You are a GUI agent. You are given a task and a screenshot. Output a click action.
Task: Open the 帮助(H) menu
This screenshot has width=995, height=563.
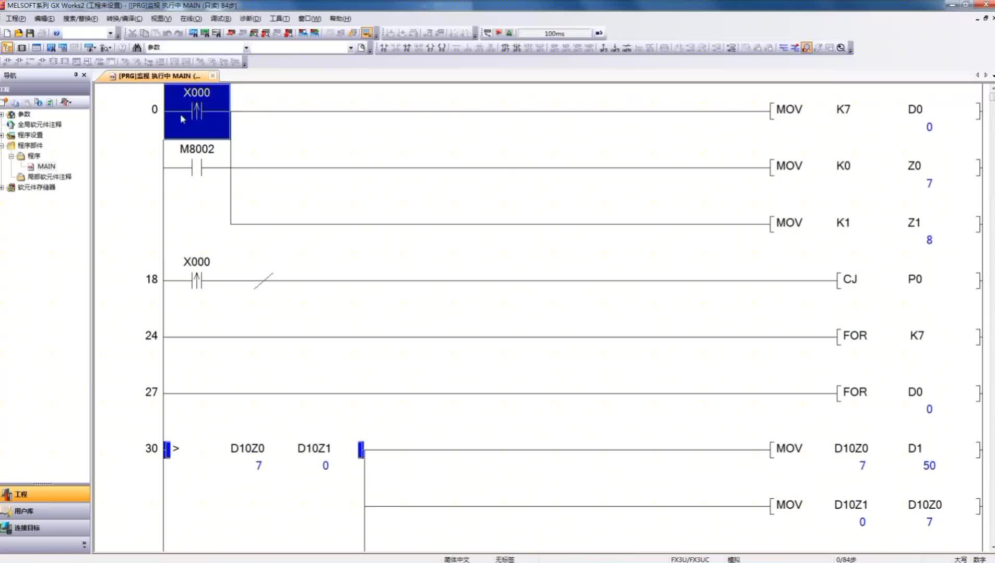[x=340, y=18]
